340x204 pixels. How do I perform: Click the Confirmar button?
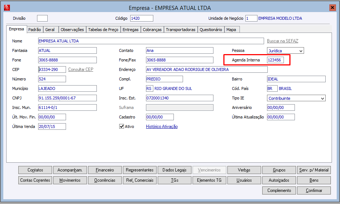314,190
